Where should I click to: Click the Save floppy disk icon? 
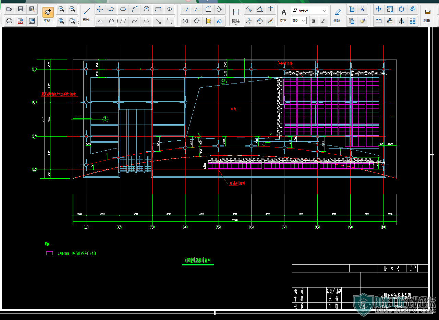pyautogui.click(x=21, y=9)
